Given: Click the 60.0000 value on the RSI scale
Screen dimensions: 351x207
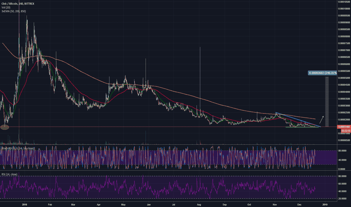Looking at the screenshot, I should [x=342, y=184].
